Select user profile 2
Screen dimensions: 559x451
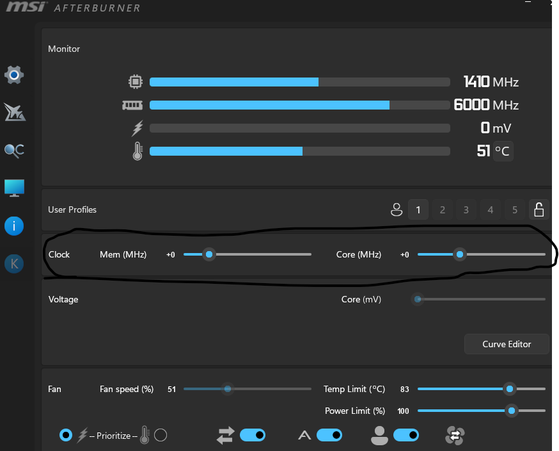[443, 209]
